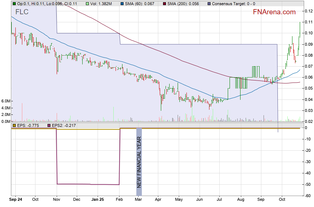Open the FNArena.com watermark link
The width and height of the screenshot is (314, 207).
tap(274, 12)
